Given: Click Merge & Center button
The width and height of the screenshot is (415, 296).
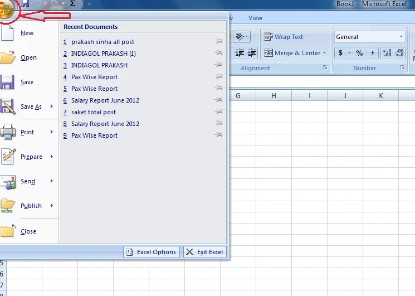Looking at the screenshot, I should [x=292, y=53].
